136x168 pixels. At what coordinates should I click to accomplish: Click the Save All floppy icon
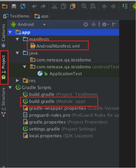(14, 6)
